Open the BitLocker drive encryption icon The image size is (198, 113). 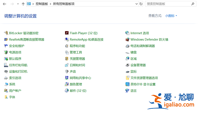6,33
